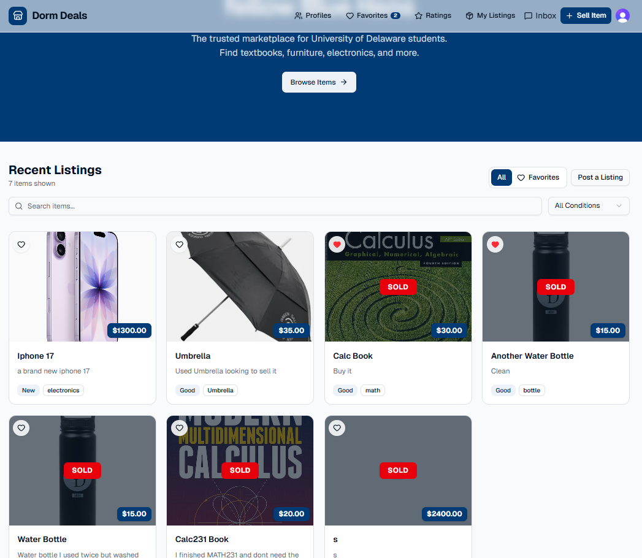Image resolution: width=642 pixels, height=558 pixels.
Task: Click the Iphone 17 listing title
Action: (x=36, y=356)
